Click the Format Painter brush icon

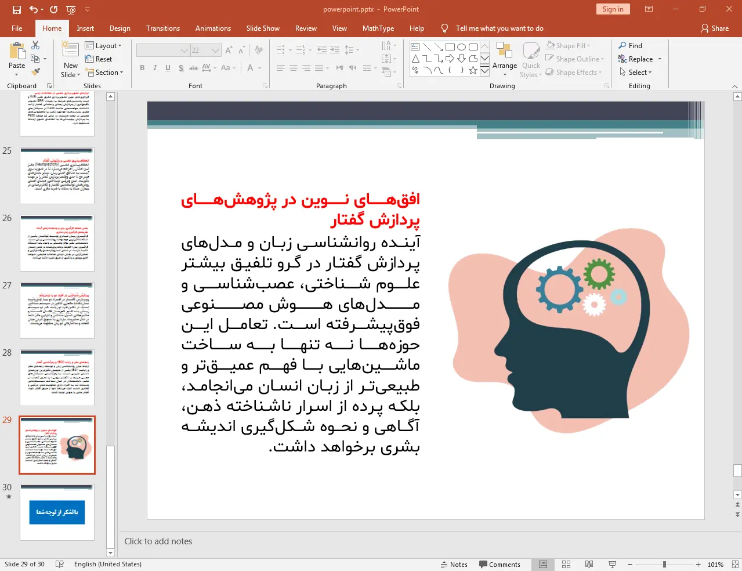(x=35, y=72)
